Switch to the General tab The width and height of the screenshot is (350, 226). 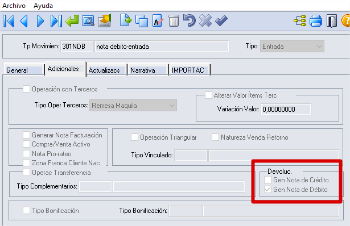(24, 70)
